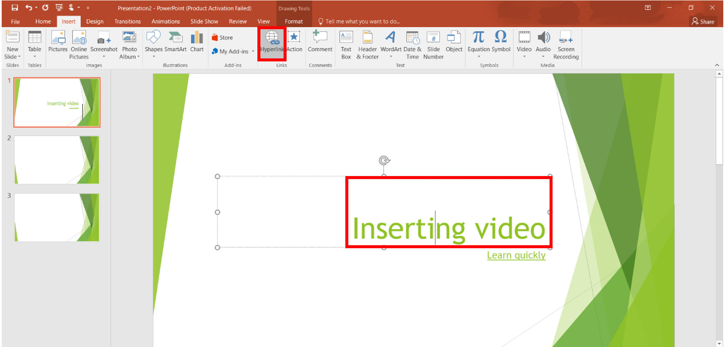Click the Save icon in quick access toolbar
The height and width of the screenshot is (347, 725).
(15, 8)
